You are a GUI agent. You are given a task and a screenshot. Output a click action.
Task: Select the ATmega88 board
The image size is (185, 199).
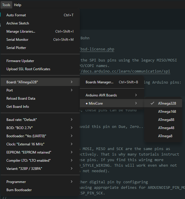point(163,120)
